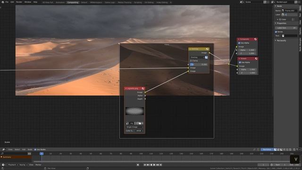Open the Single Image source dropdown
The width and height of the screenshot is (302, 170).
click(134, 127)
